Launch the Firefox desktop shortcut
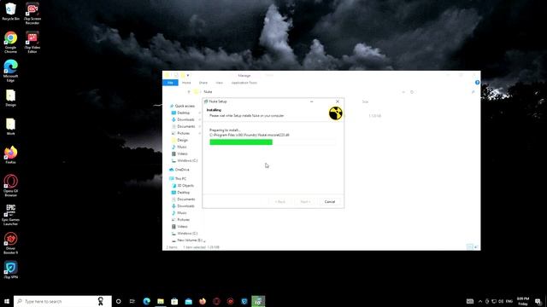The height and width of the screenshot is (307, 547). (x=10, y=155)
